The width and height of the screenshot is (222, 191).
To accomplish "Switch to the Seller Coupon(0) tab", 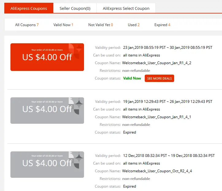I will (x=75, y=8).
